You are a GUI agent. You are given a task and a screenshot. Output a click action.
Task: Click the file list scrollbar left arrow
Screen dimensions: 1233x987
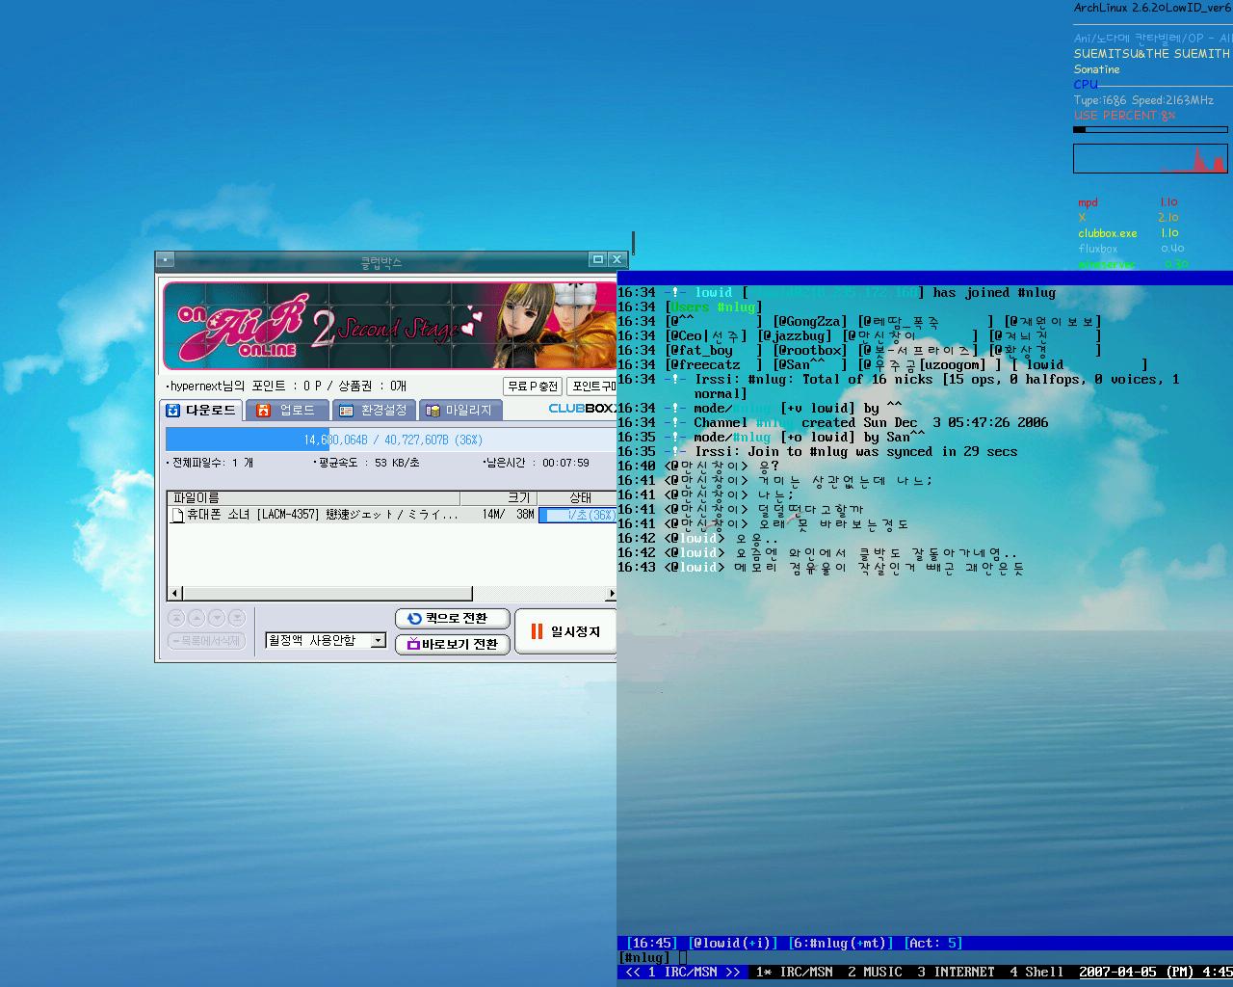point(175,594)
